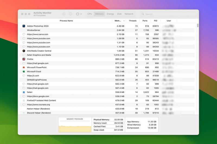217x144 pixels.
Task: Click the Microsoft Excel icon
Action: (x=24, y=72)
